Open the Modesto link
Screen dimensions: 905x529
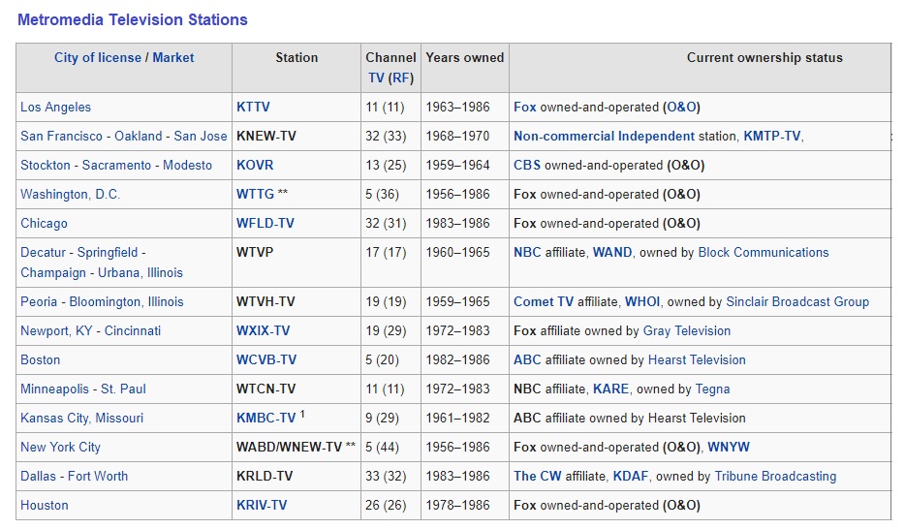coord(187,166)
